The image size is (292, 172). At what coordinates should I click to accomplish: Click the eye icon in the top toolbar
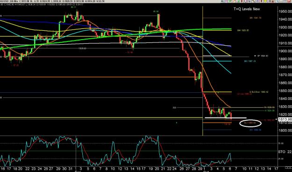222,1
